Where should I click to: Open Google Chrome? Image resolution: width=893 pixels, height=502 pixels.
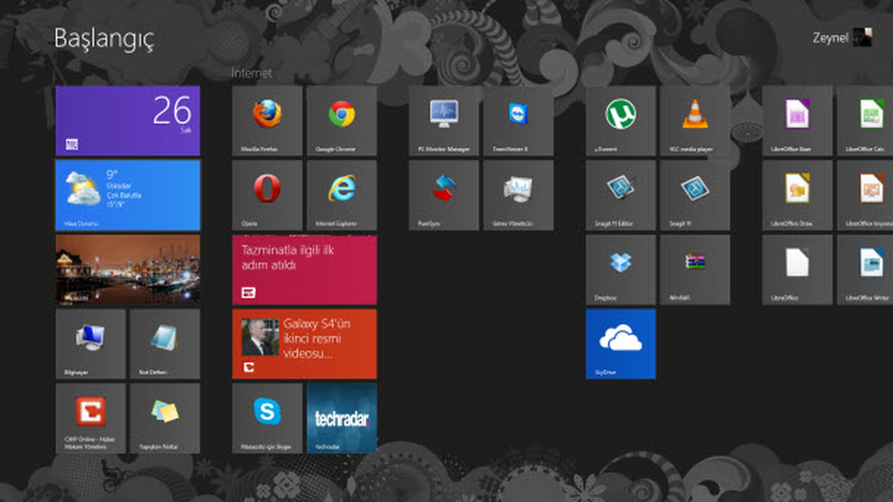point(341,120)
